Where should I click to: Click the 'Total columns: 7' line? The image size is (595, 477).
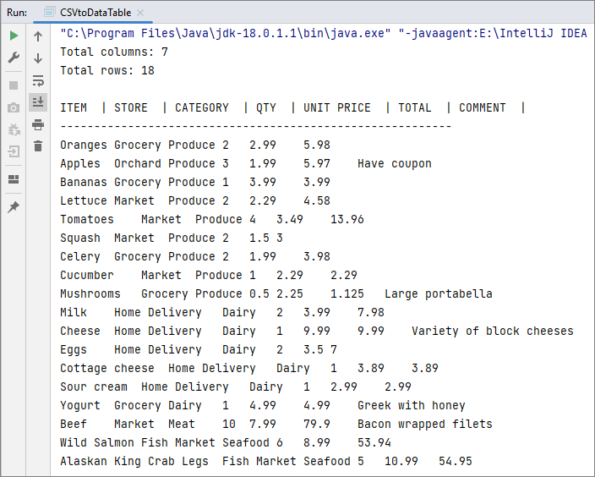point(114,52)
